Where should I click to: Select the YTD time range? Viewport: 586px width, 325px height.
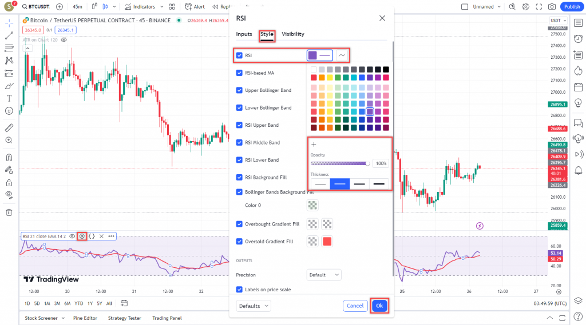click(78, 304)
